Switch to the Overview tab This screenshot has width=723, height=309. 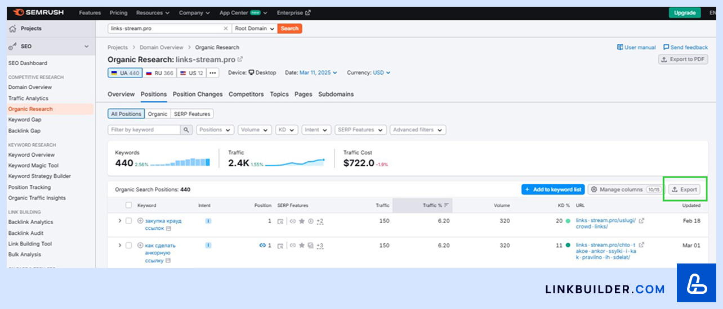(121, 94)
